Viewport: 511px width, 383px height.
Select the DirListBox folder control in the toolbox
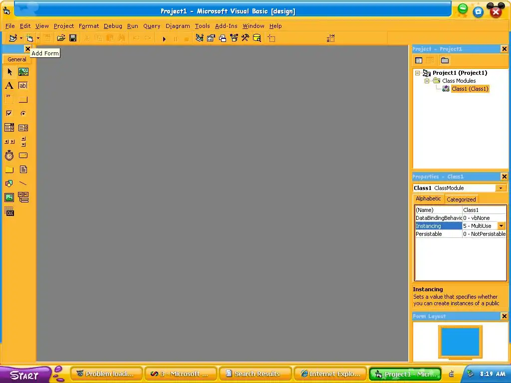pos(9,170)
